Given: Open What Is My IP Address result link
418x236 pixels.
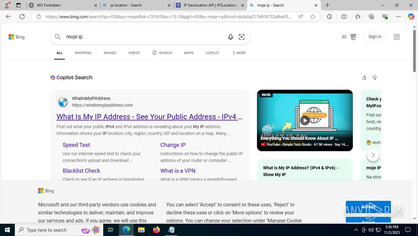Looking at the screenshot, I should [150, 117].
